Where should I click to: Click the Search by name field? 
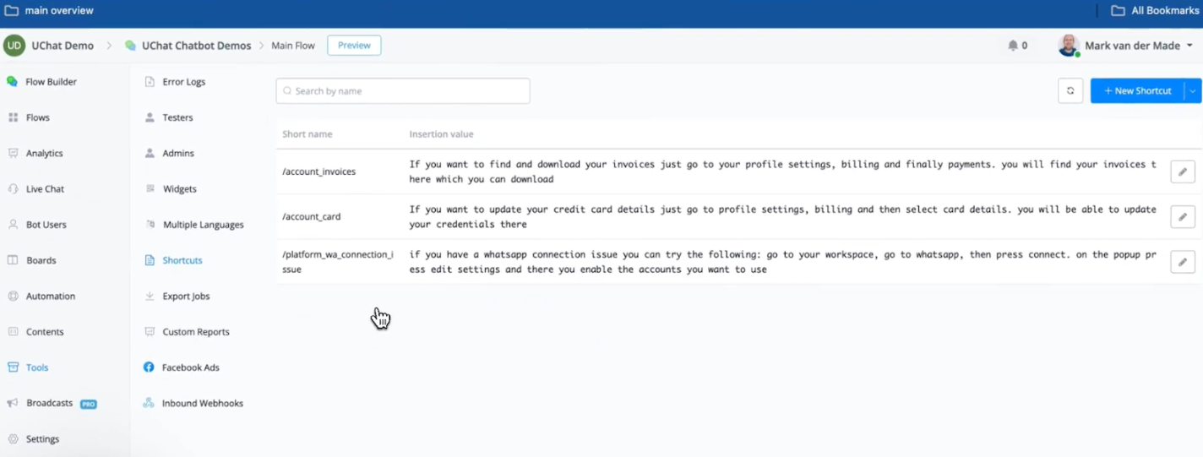[x=403, y=91]
